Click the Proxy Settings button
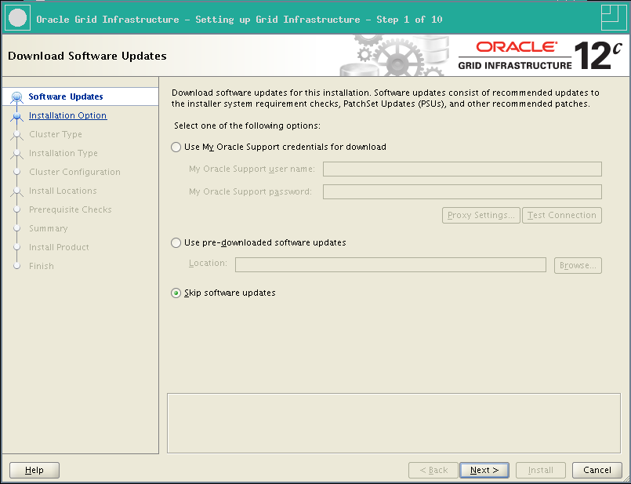631x484 pixels. click(x=481, y=215)
